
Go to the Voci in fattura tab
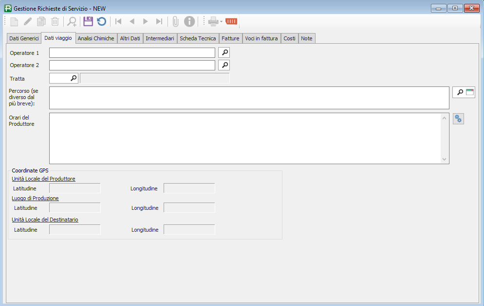click(x=261, y=38)
